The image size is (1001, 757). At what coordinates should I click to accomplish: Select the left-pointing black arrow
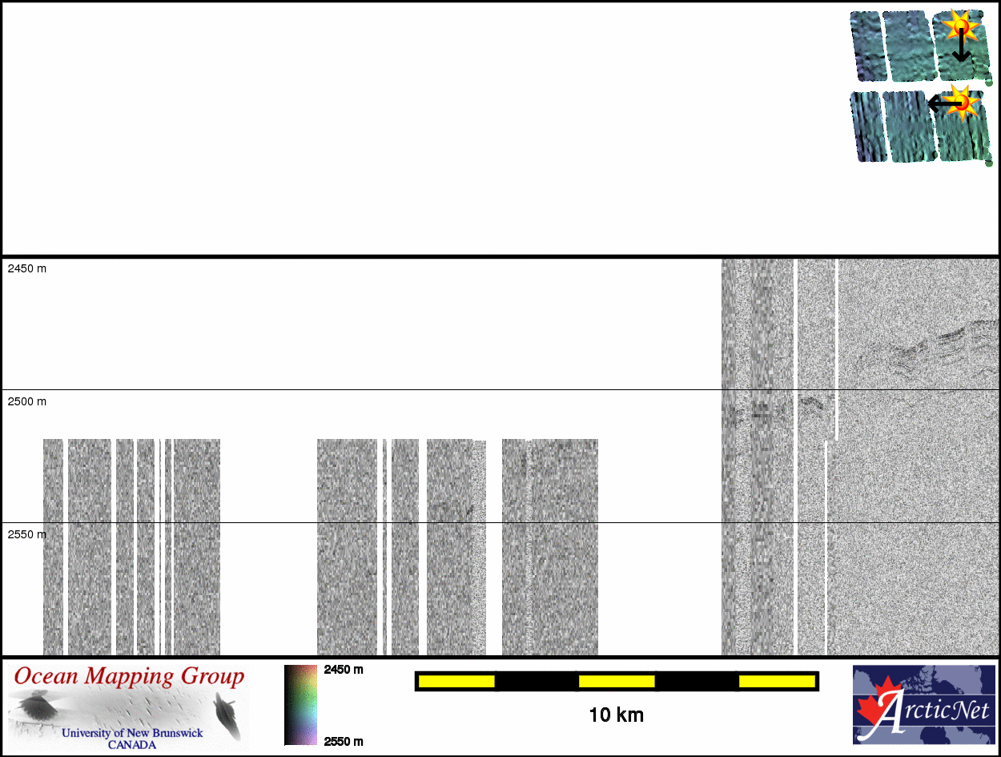point(942,103)
